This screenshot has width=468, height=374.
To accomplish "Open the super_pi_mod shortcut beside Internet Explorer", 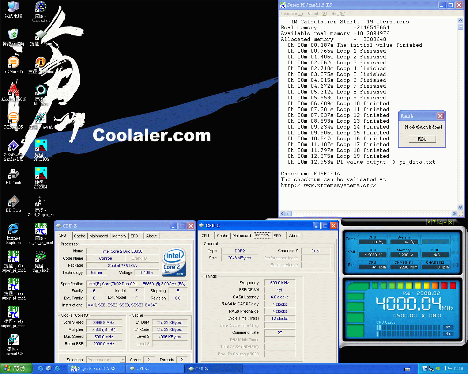I will pyautogui.click(x=41, y=234).
